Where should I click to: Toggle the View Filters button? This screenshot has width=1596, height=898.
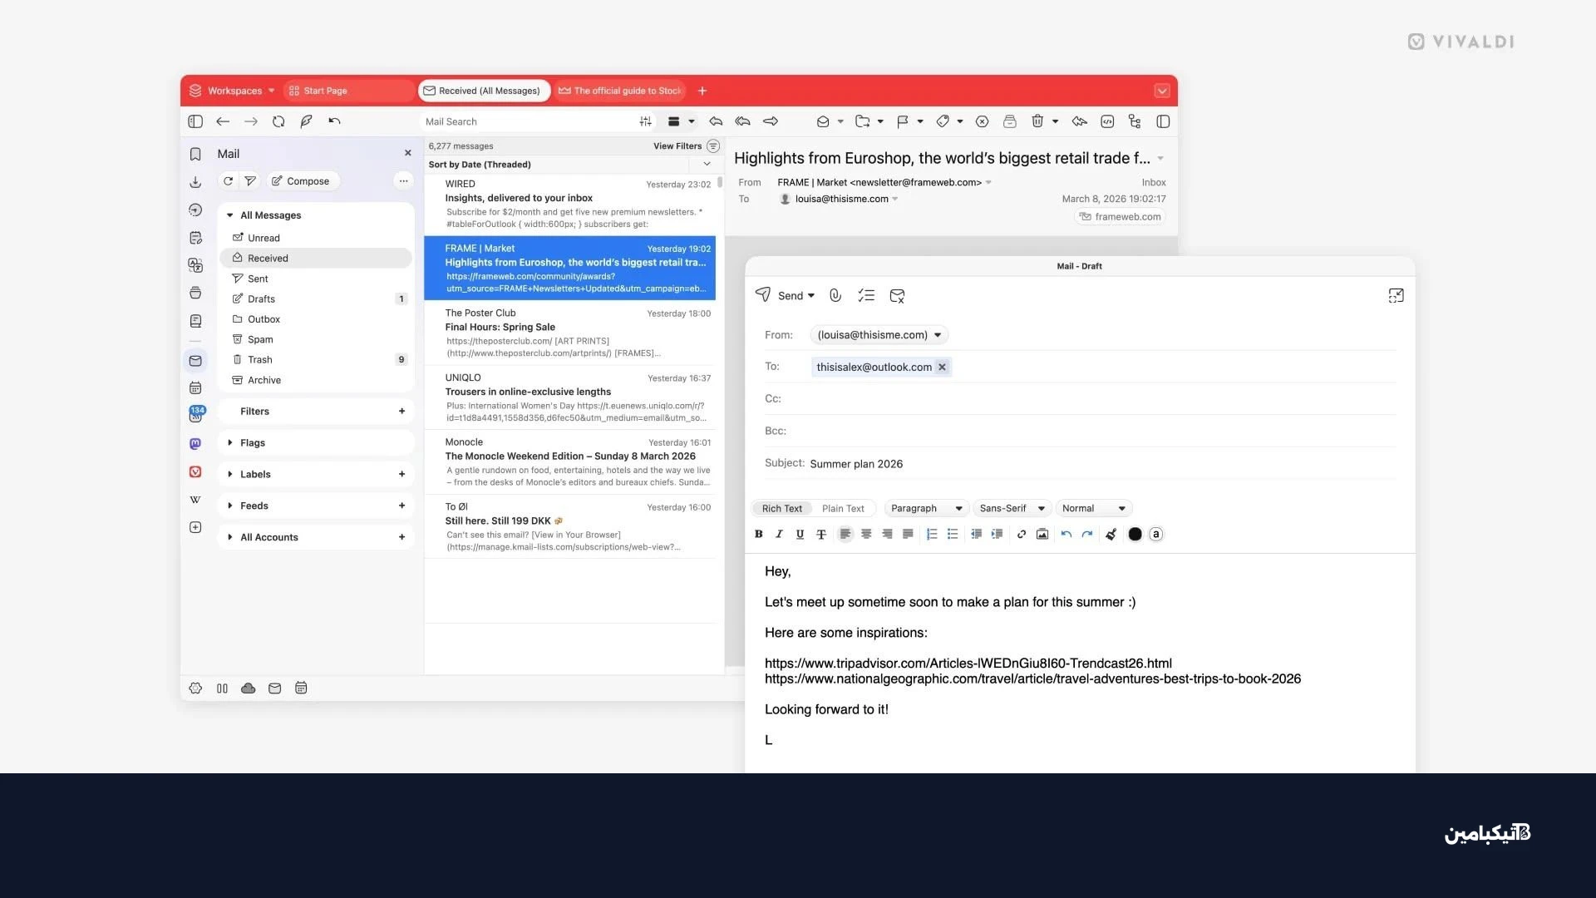click(686, 146)
